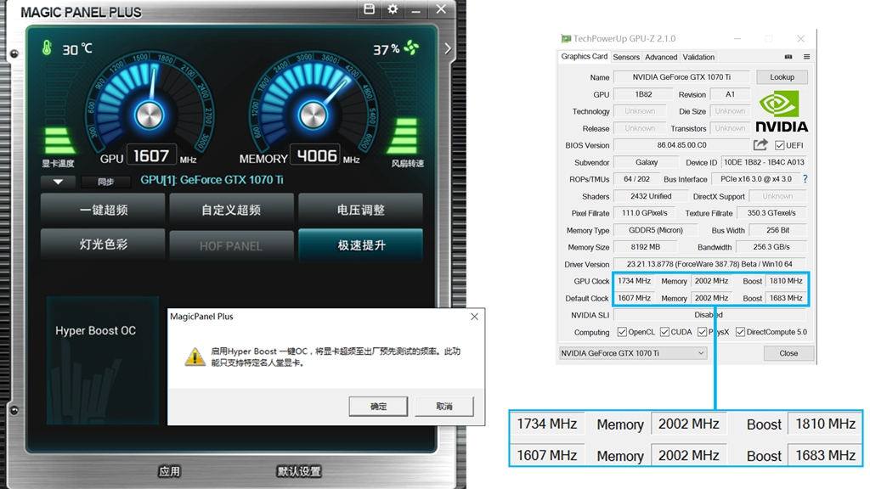This screenshot has width=870, height=489.
Task: Click the Subvendor Galaxy field
Action: 647,162
